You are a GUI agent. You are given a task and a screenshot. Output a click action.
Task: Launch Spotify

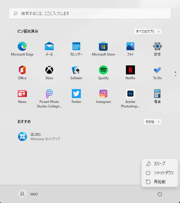point(103,72)
